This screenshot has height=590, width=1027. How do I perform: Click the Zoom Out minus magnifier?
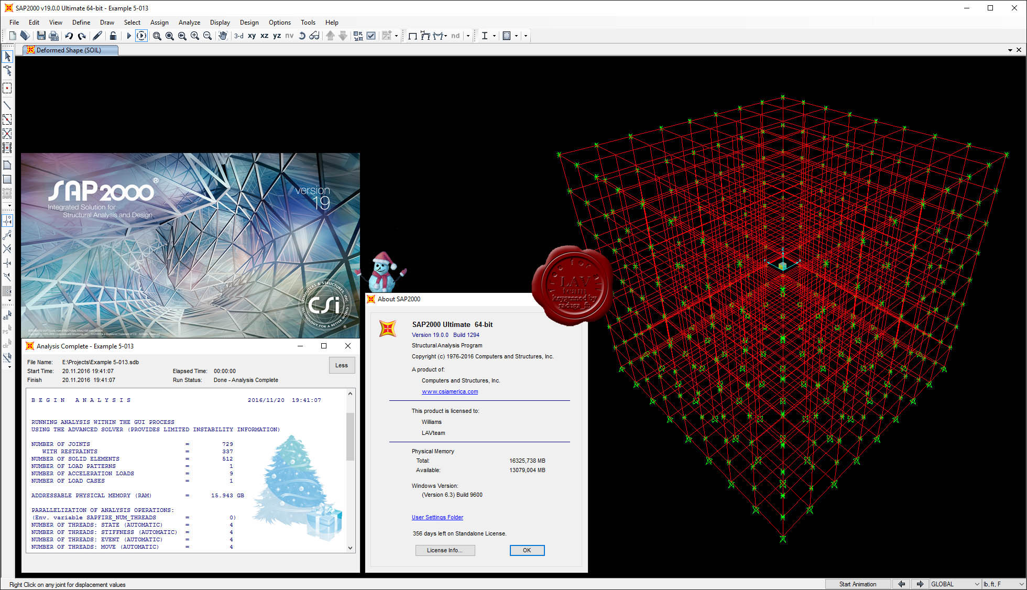207,36
